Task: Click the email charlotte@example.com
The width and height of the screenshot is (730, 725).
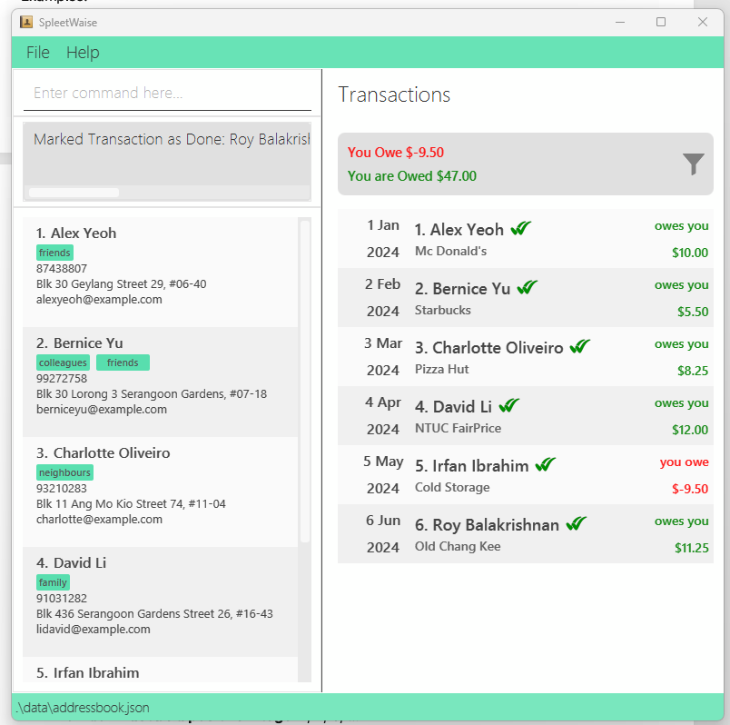Action: coord(99,519)
